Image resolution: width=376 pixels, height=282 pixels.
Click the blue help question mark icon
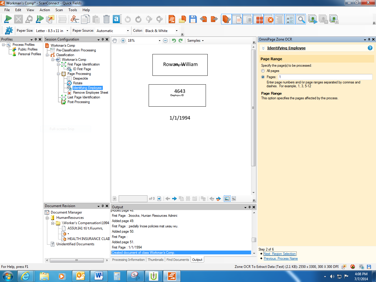[x=370, y=48]
